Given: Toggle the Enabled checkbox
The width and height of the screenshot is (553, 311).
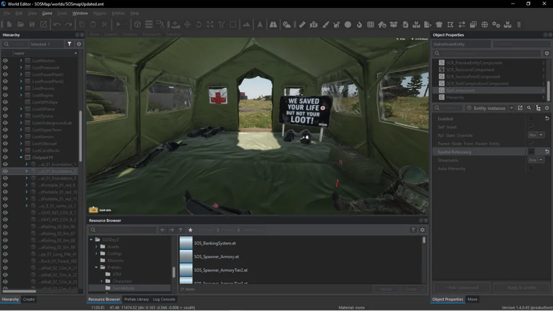Looking at the screenshot, I should pyautogui.click(x=531, y=119).
